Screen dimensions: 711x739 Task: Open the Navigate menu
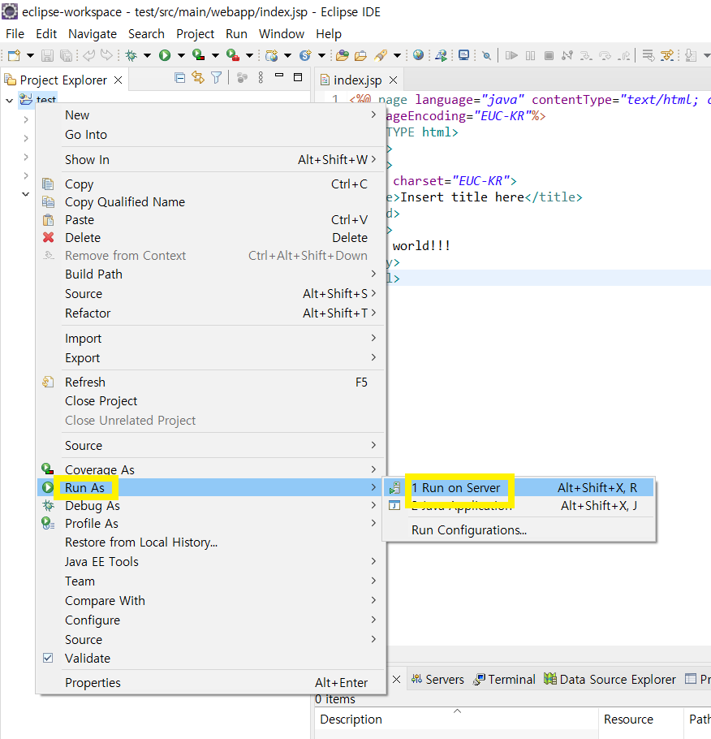(93, 34)
